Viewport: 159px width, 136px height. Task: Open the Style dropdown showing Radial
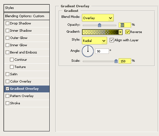click(x=94, y=41)
